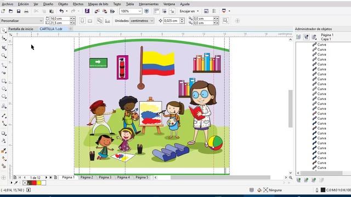The width and height of the screenshot is (351, 197).
Task: Open application launcher dropdown arrow
Action: tap(229, 11)
